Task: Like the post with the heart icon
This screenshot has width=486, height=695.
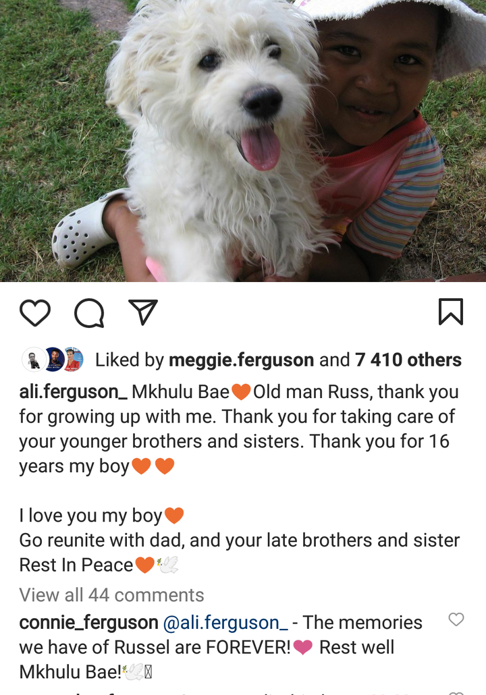Action: (x=35, y=313)
